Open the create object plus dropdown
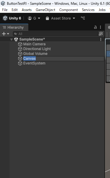 click(x=5, y=34)
